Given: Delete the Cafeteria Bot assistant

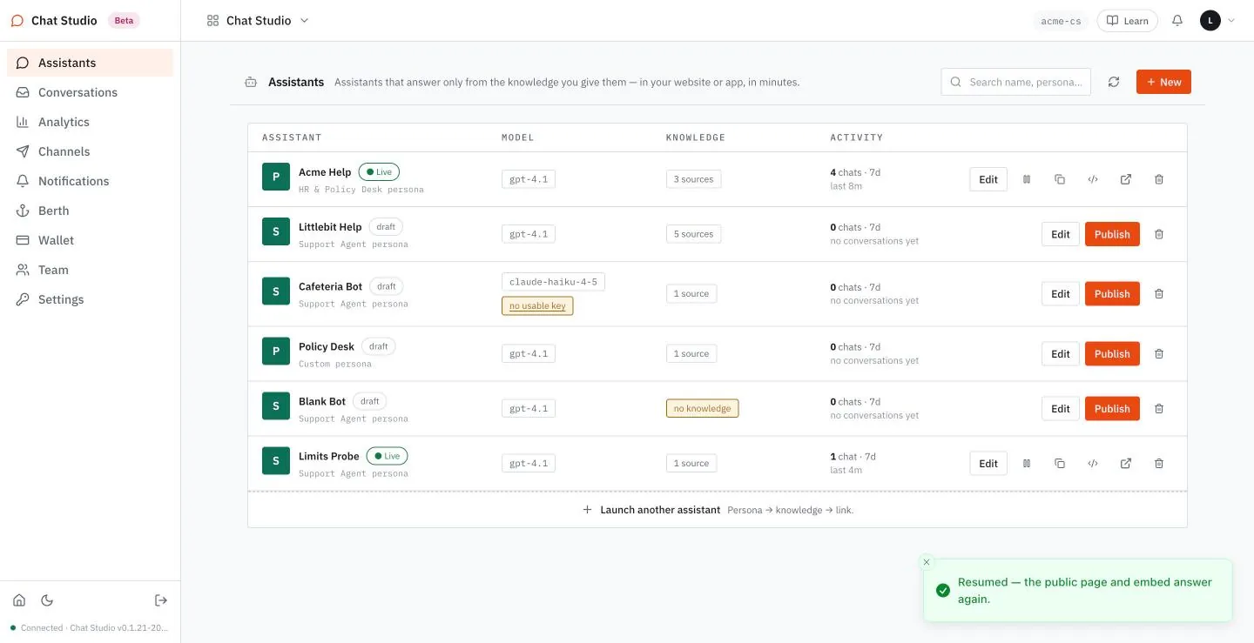Looking at the screenshot, I should tap(1159, 294).
